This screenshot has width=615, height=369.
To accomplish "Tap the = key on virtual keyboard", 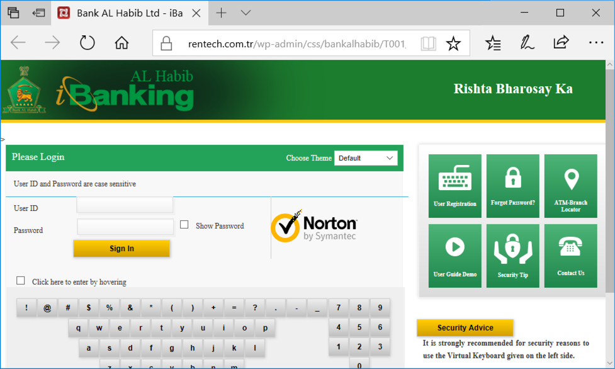I will click(x=234, y=308).
